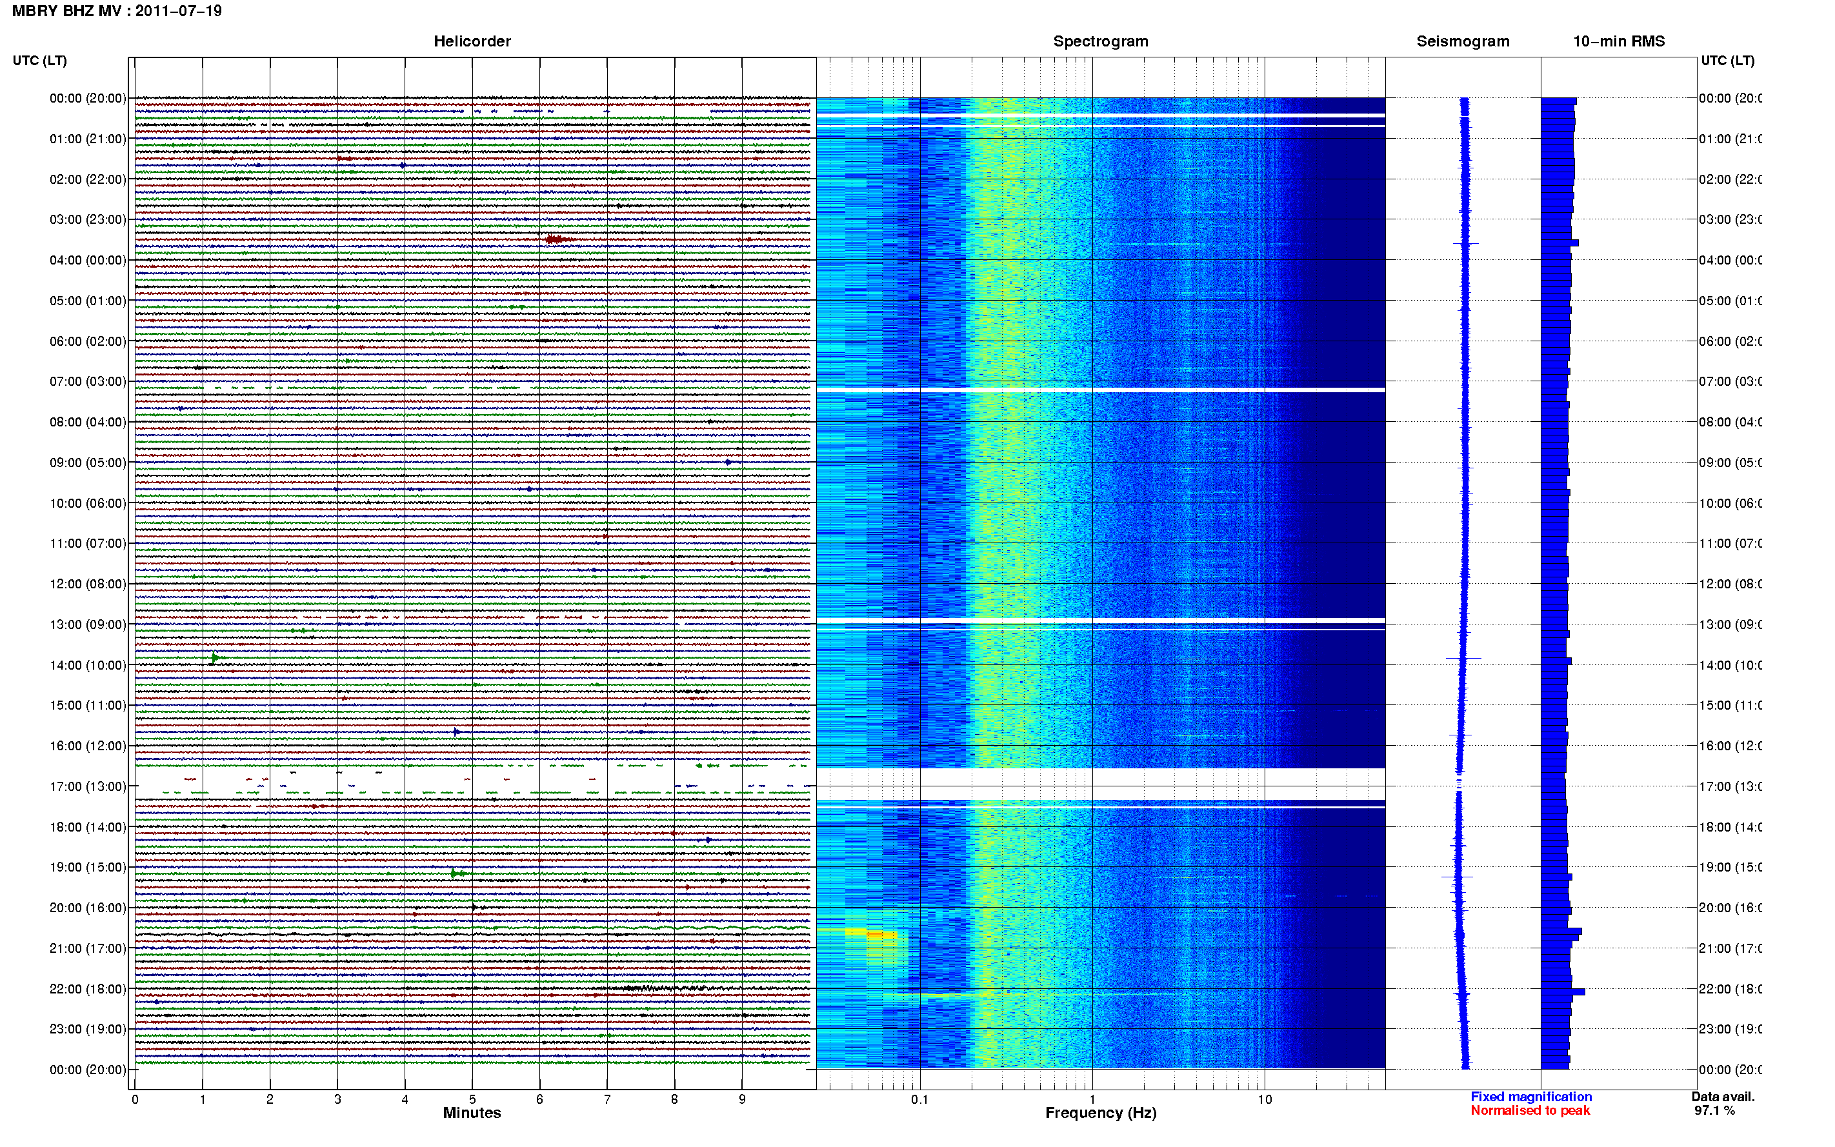Click the left-axis 19:00 (15:00) time label
Image resolution: width=1835 pixels, height=1147 pixels.
click(x=88, y=867)
